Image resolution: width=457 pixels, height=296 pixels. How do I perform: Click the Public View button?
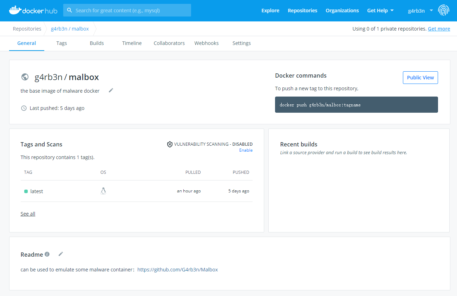(420, 78)
